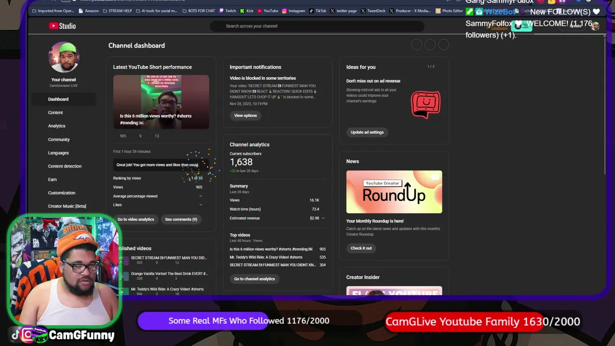Click the current subscribers count 1,638
The image size is (615, 346).
(241, 162)
